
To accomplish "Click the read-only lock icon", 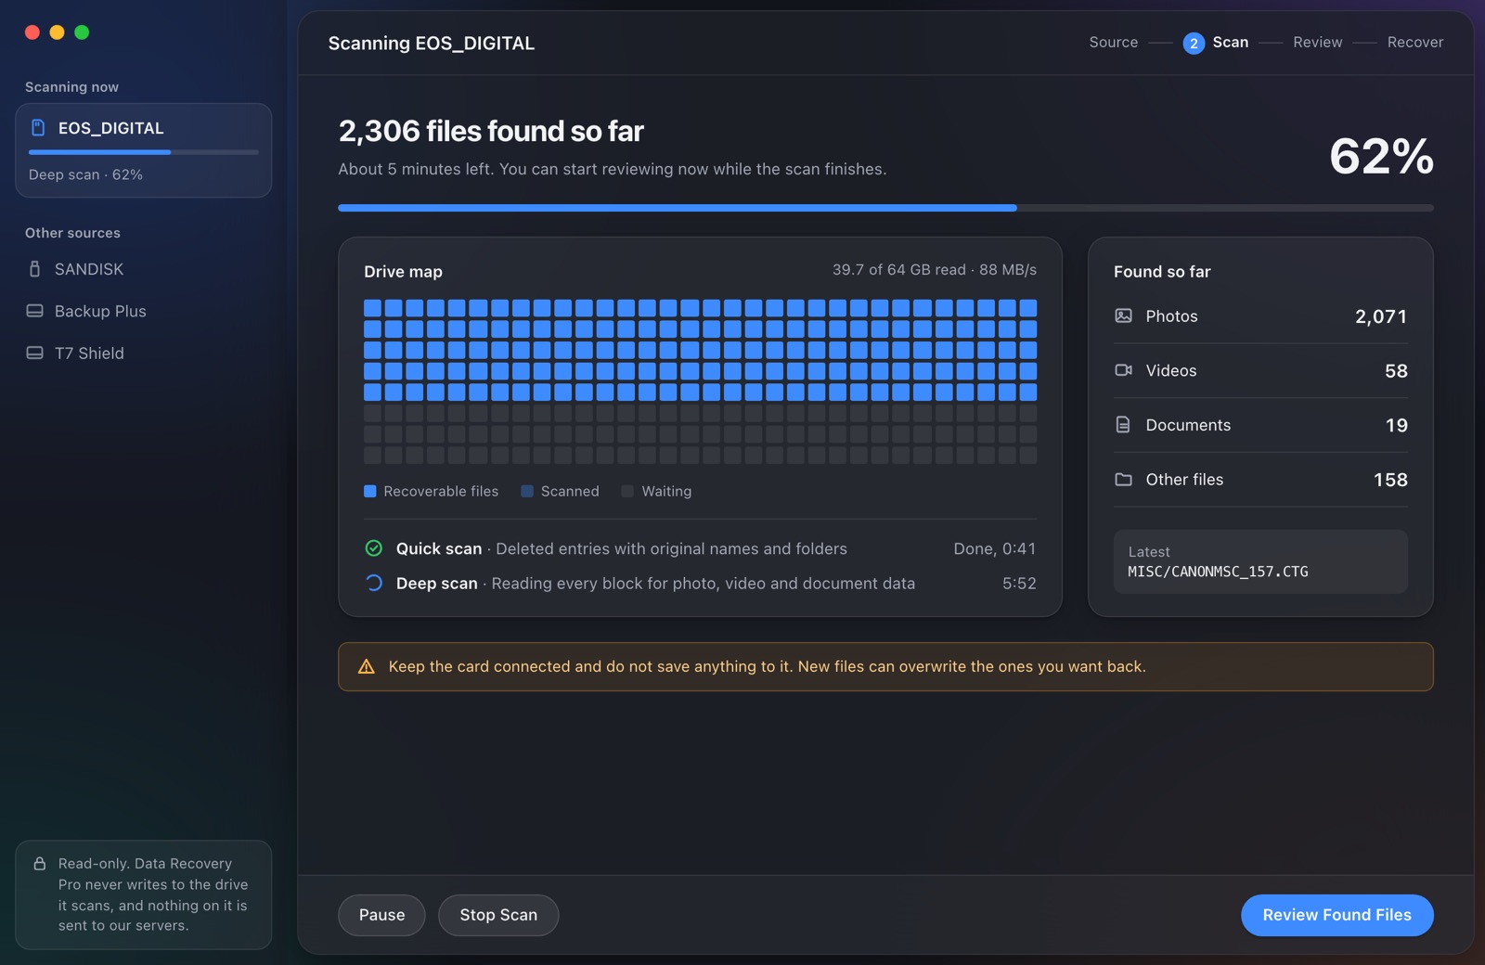I will [x=40, y=863].
